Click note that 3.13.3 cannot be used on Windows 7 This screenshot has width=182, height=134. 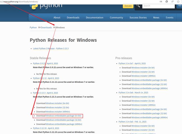tap(63, 97)
